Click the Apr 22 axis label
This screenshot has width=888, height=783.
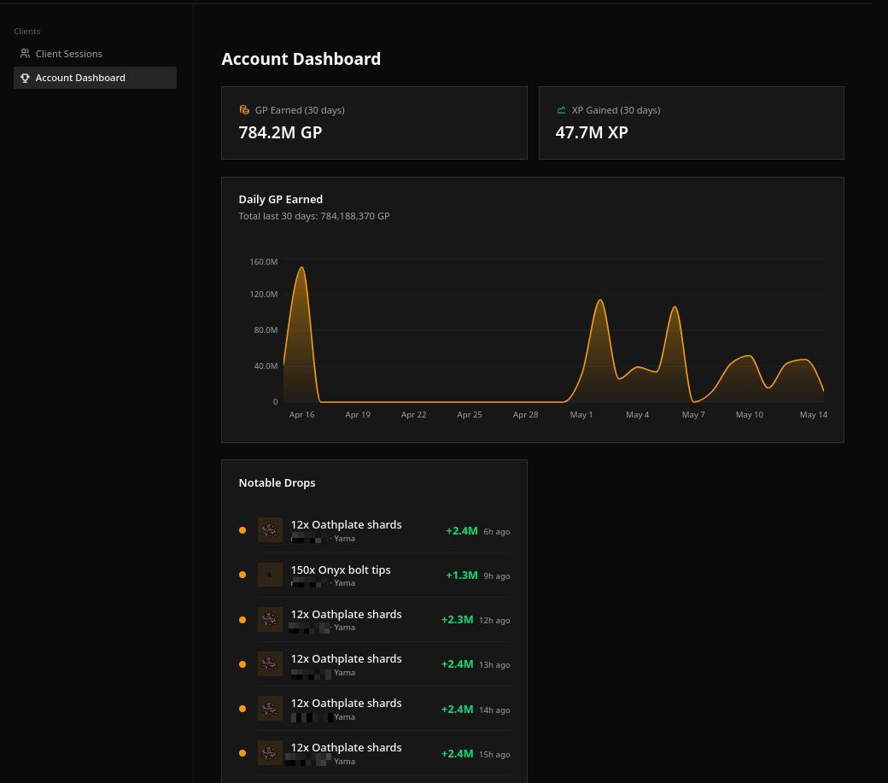(x=413, y=414)
